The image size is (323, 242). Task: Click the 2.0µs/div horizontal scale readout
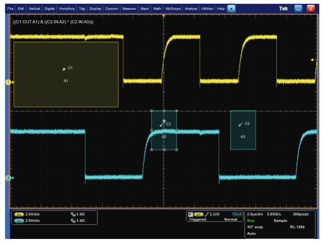(x=255, y=214)
